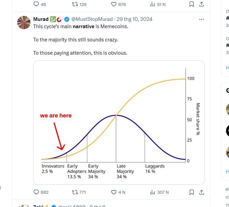View analytics showing 307 N views
The image size is (229, 207).
[153, 192]
